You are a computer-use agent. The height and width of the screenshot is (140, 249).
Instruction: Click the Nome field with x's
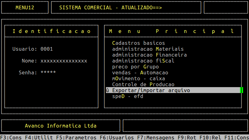point(64,61)
